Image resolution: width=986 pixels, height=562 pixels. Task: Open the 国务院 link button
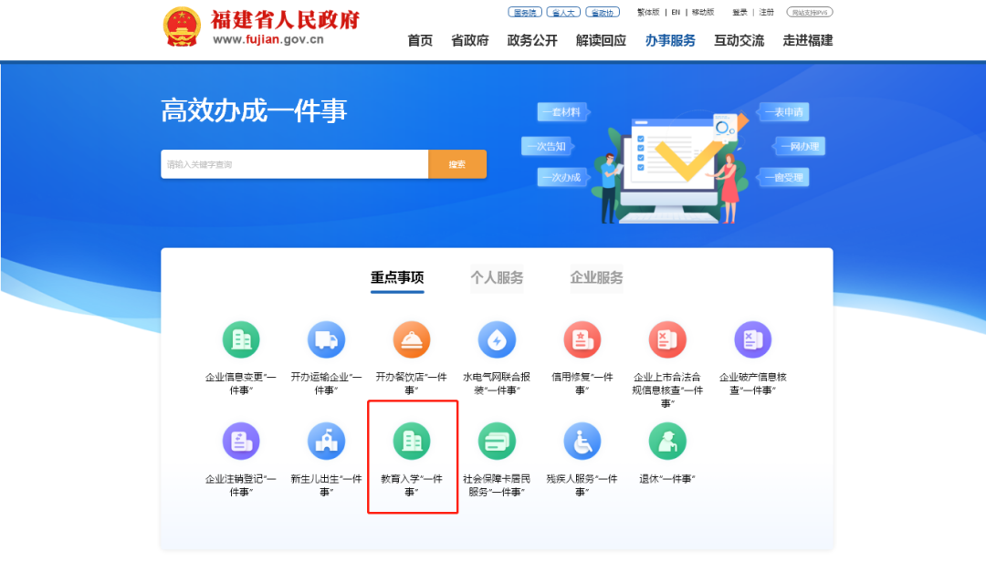point(524,12)
